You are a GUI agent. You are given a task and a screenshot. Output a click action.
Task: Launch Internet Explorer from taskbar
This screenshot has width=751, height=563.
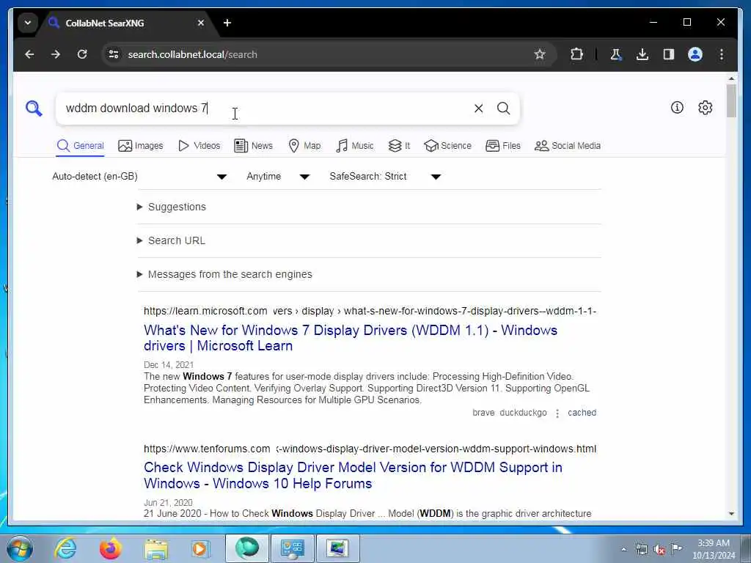click(65, 548)
